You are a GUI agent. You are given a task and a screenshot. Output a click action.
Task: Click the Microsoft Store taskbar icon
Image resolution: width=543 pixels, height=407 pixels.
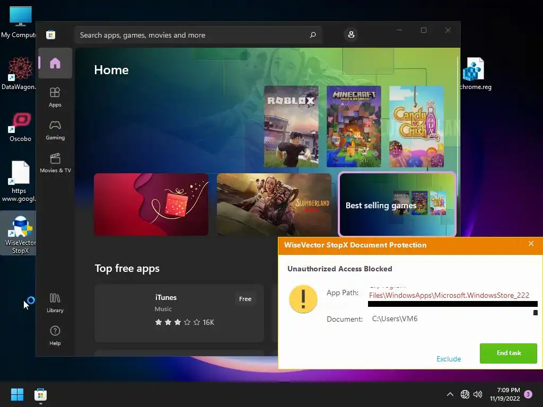[40, 394]
